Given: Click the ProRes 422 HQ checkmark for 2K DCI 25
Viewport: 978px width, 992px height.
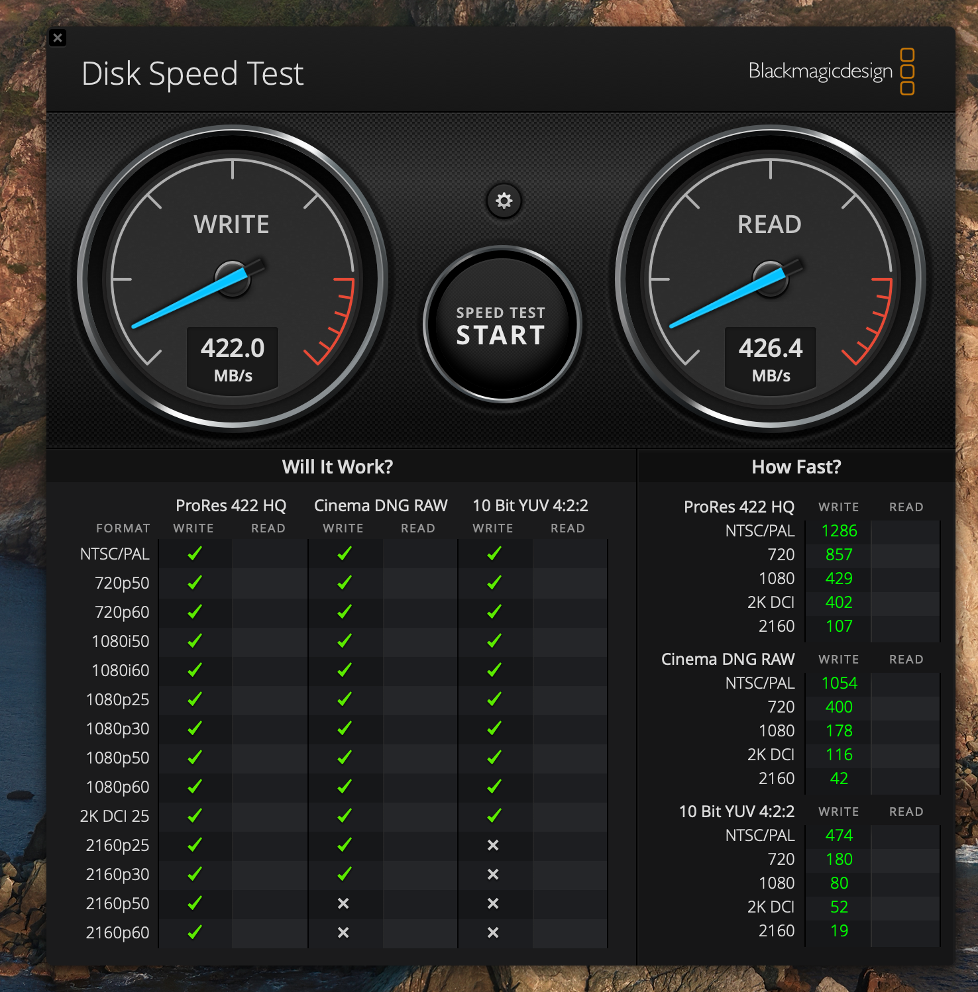Looking at the screenshot, I should 195,816.
